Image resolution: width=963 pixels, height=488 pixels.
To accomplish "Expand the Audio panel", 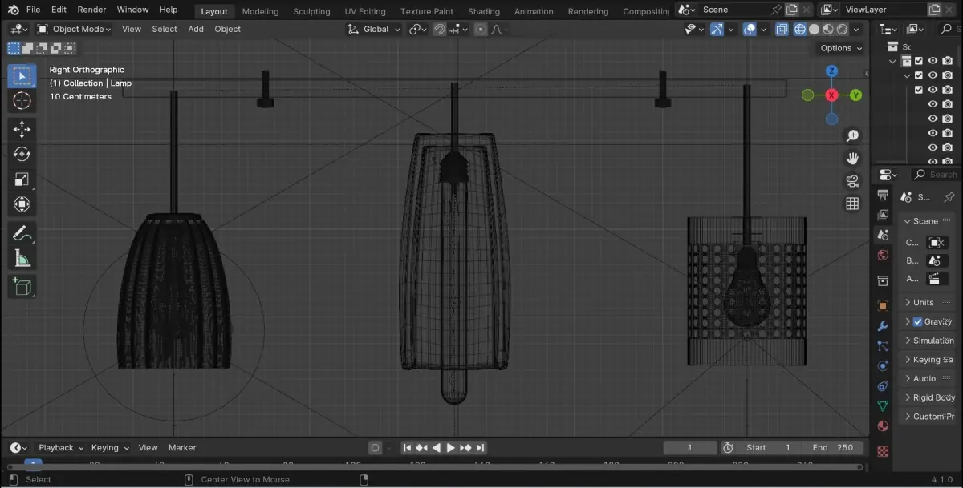I will pos(924,378).
